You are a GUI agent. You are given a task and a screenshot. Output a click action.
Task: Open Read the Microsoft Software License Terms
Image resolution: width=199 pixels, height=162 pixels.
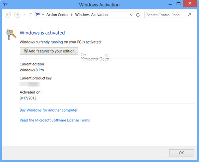click(x=55, y=120)
